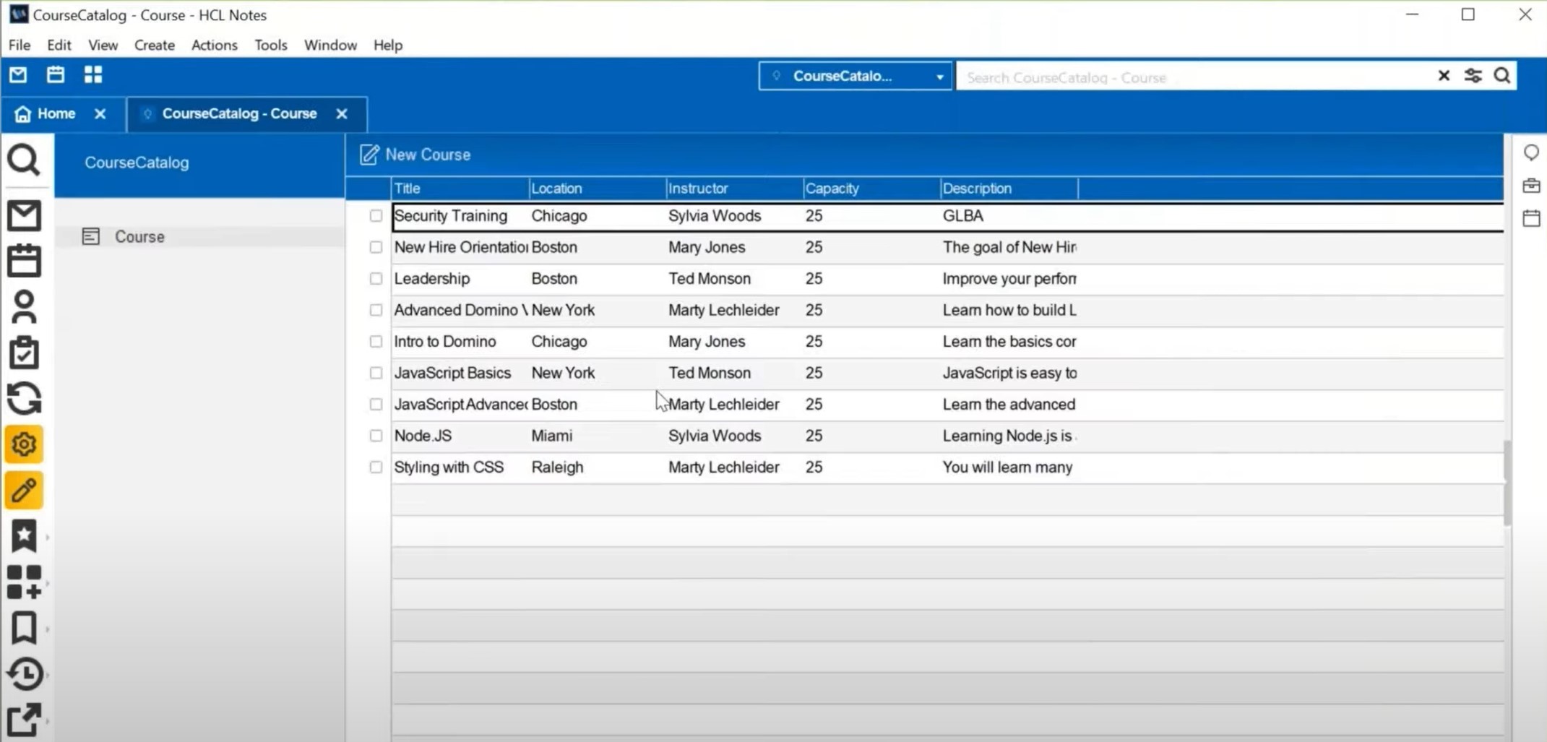Click the Replication refresh icon in sidebar

pos(24,398)
